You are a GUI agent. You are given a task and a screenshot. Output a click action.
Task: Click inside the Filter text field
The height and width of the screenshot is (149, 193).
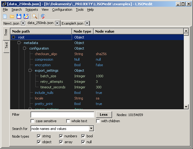pyautogui.click(x=62, y=115)
